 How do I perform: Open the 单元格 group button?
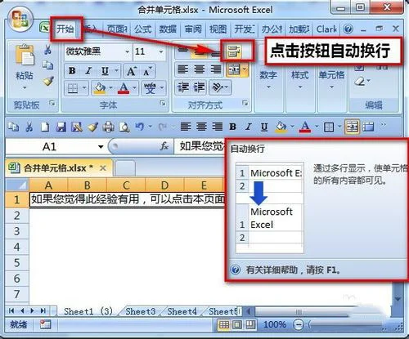coord(331,79)
